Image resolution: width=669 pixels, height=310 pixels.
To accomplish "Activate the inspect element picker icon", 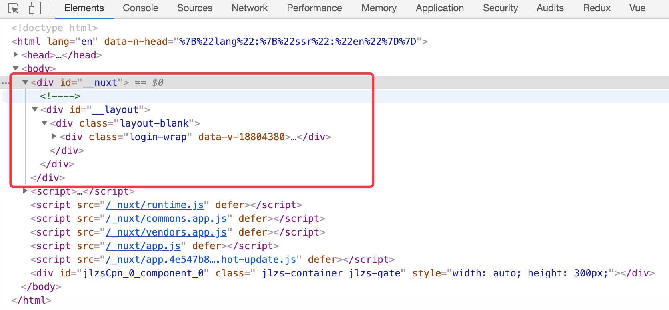I will 14,8.
